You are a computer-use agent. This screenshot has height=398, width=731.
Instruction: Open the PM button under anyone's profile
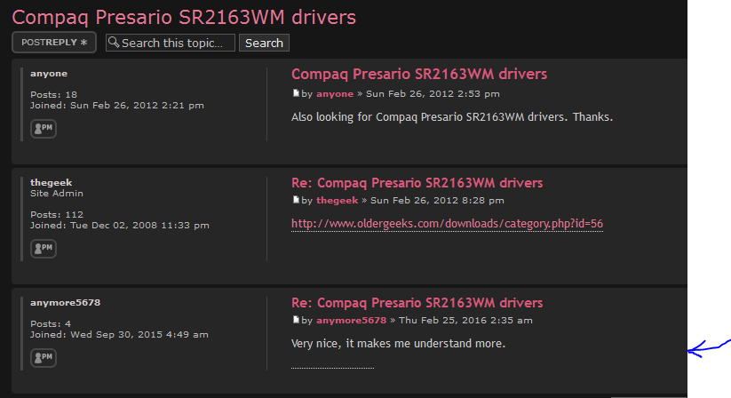pyautogui.click(x=44, y=128)
